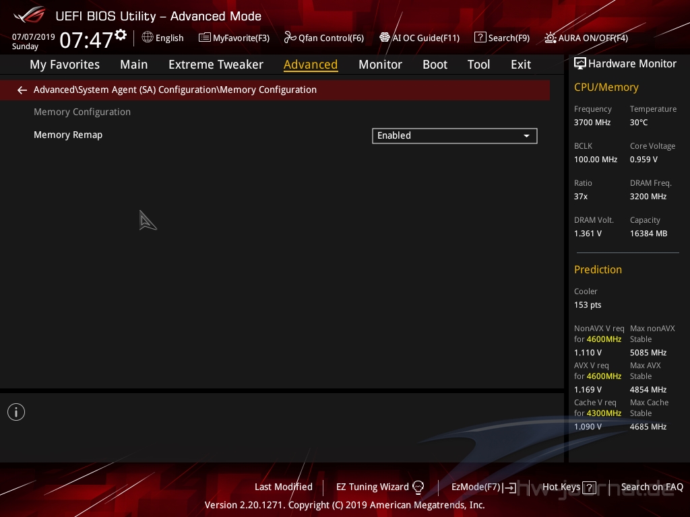690x517 pixels.
Task: Click the Prediction heading
Action: point(598,269)
